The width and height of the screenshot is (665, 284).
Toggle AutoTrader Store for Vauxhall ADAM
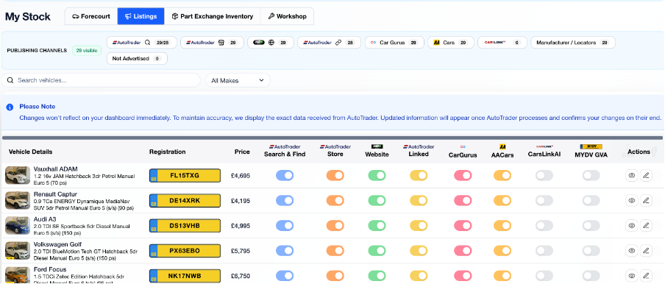pyautogui.click(x=335, y=176)
